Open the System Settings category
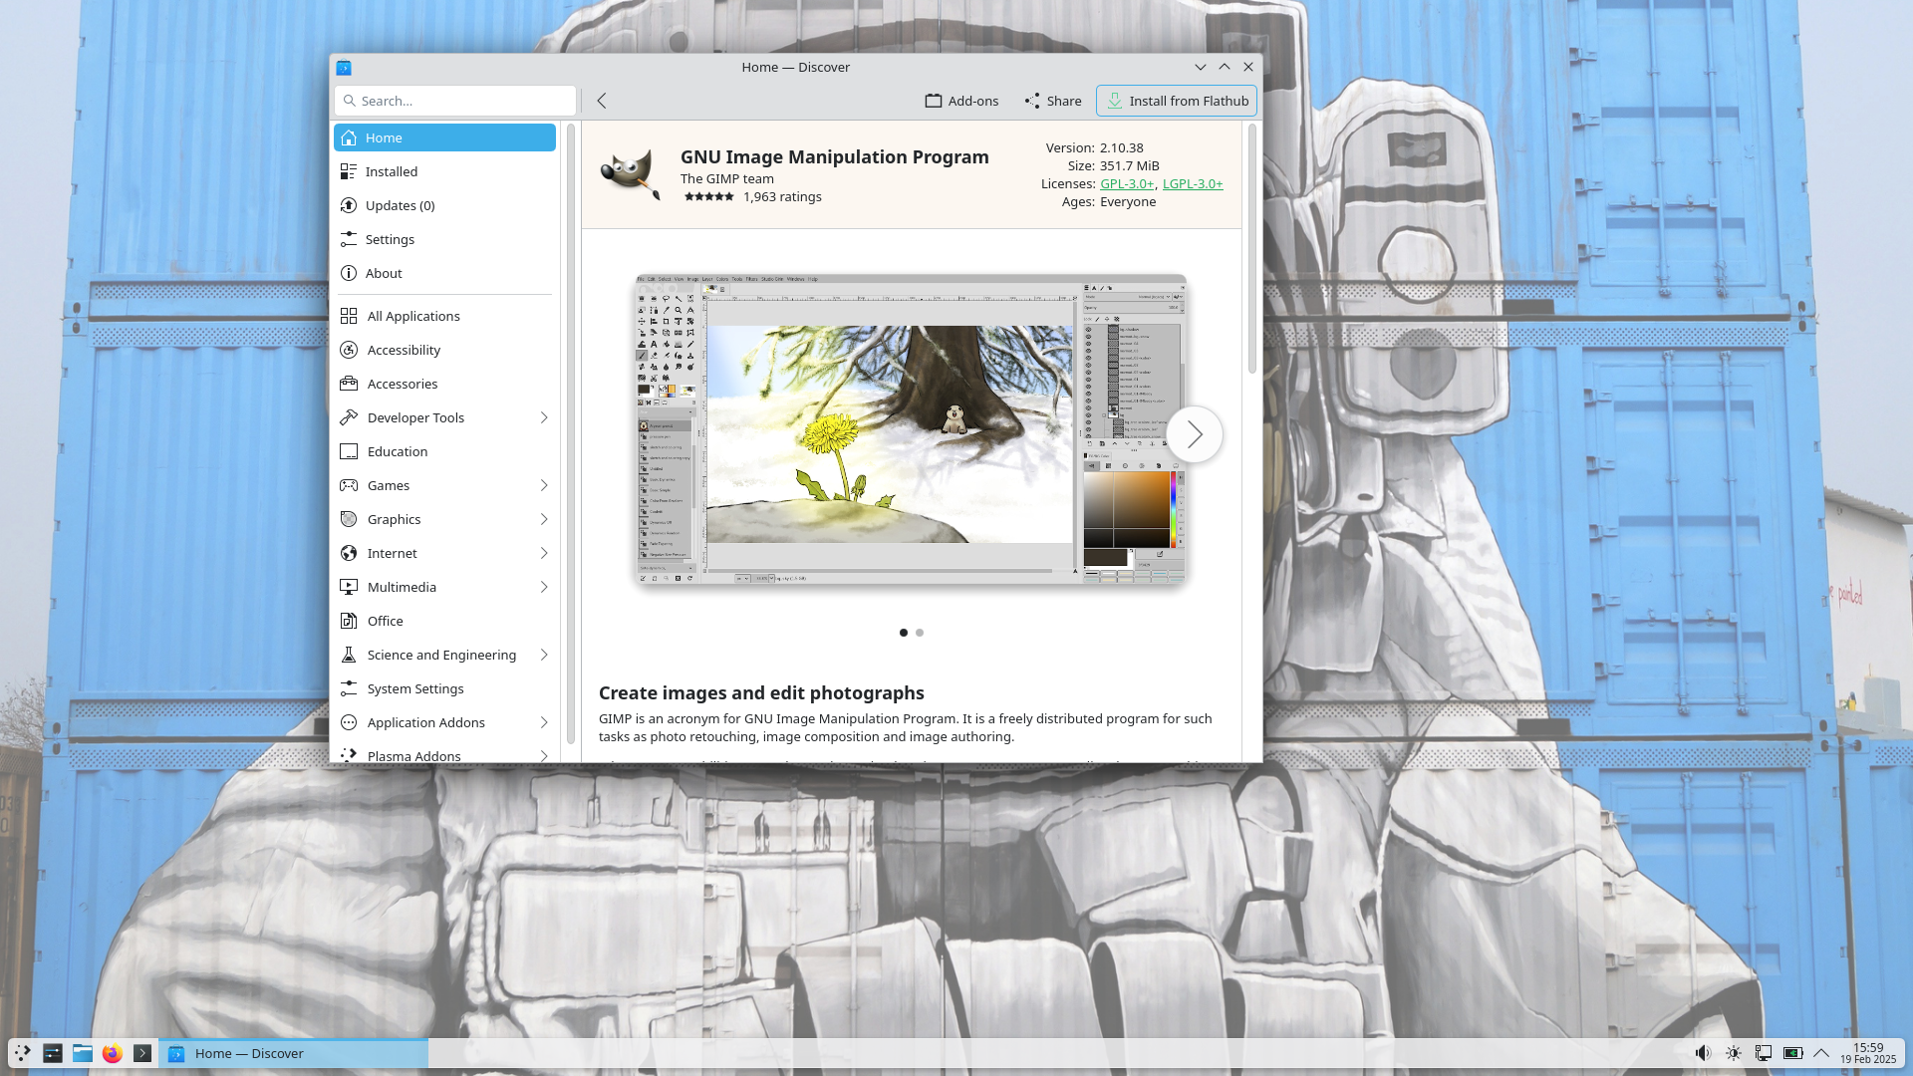 pyautogui.click(x=444, y=688)
